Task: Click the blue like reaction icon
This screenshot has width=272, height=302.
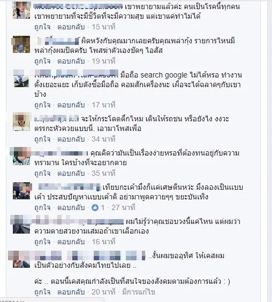Action: click(x=95, y=207)
